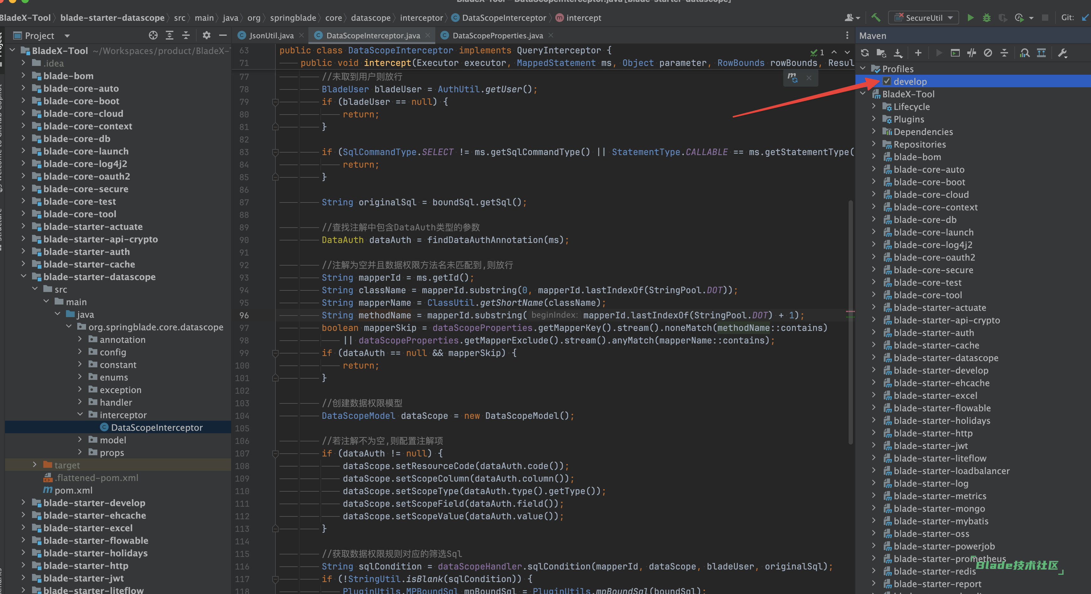Expand all in Project panel
This screenshot has height=594, width=1091.
point(169,35)
